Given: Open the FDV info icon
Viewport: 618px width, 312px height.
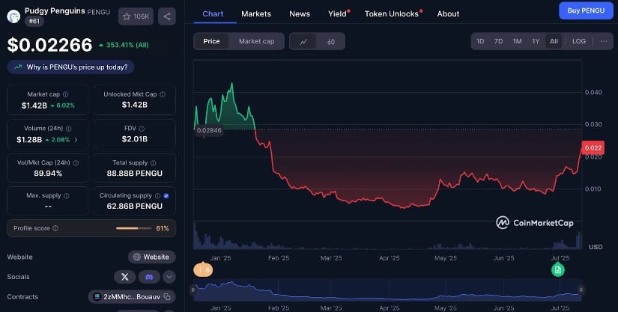Looking at the screenshot, I should [142, 129].
